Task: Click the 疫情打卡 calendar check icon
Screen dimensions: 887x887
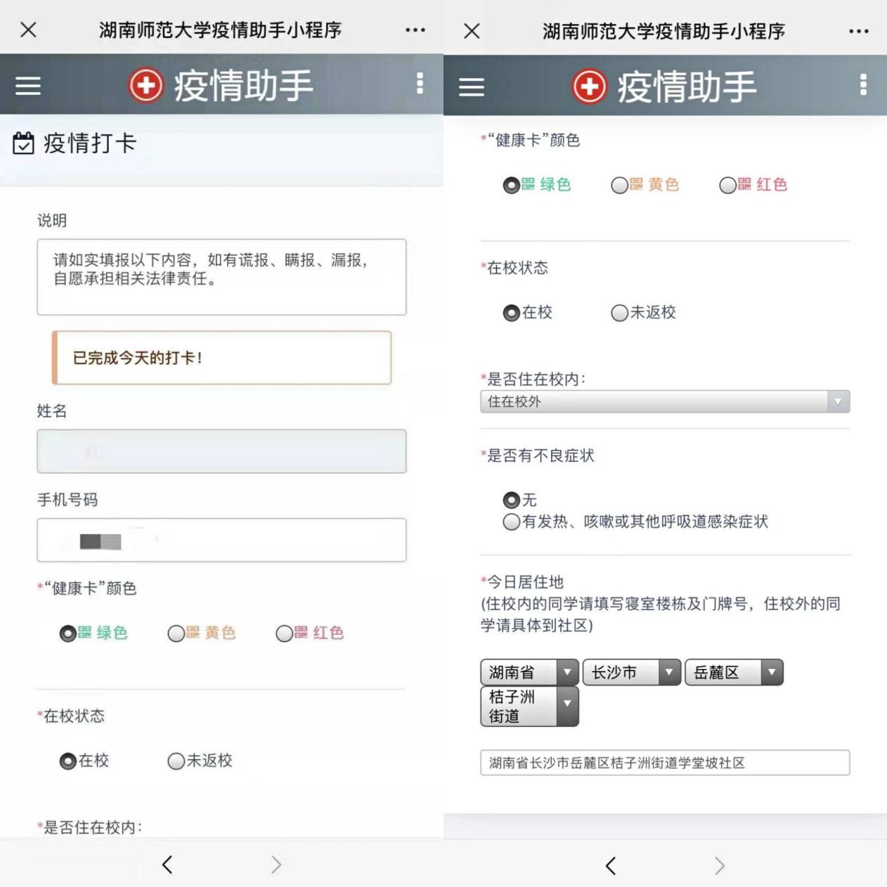Action: (24, 143)
